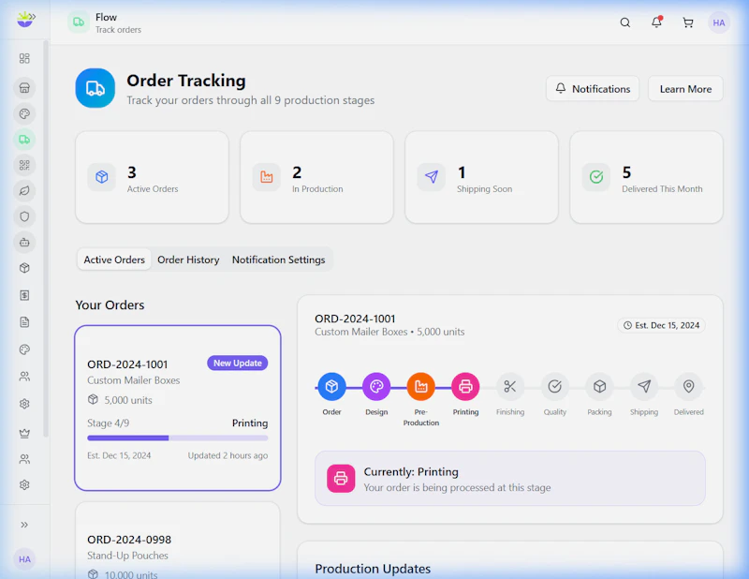The image size is (749, 579).
Task: Switch to Order History tab
Action: pyautogui.click(x=188, y=260)
